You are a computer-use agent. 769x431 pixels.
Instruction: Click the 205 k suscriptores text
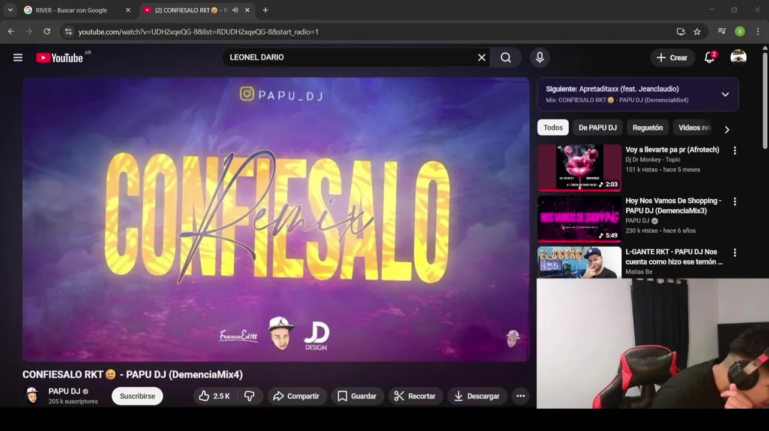(x=73, y=402)
